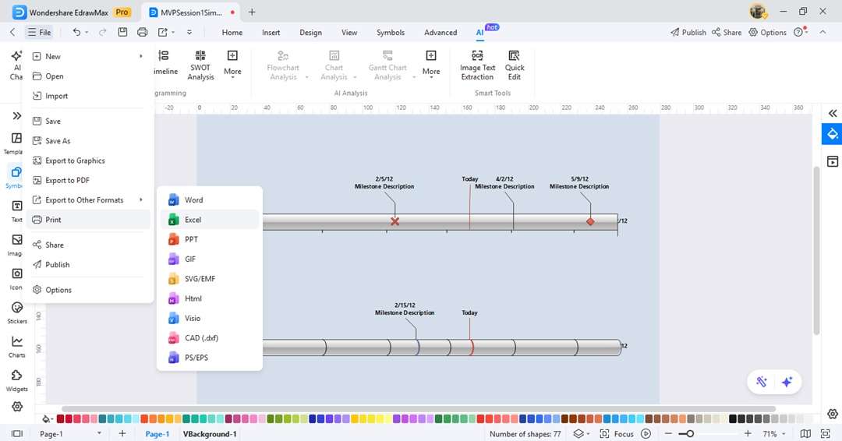This screenshot has width=842, height=441.
Task: Open the Help dropdown icon
Action: point(800,32)
